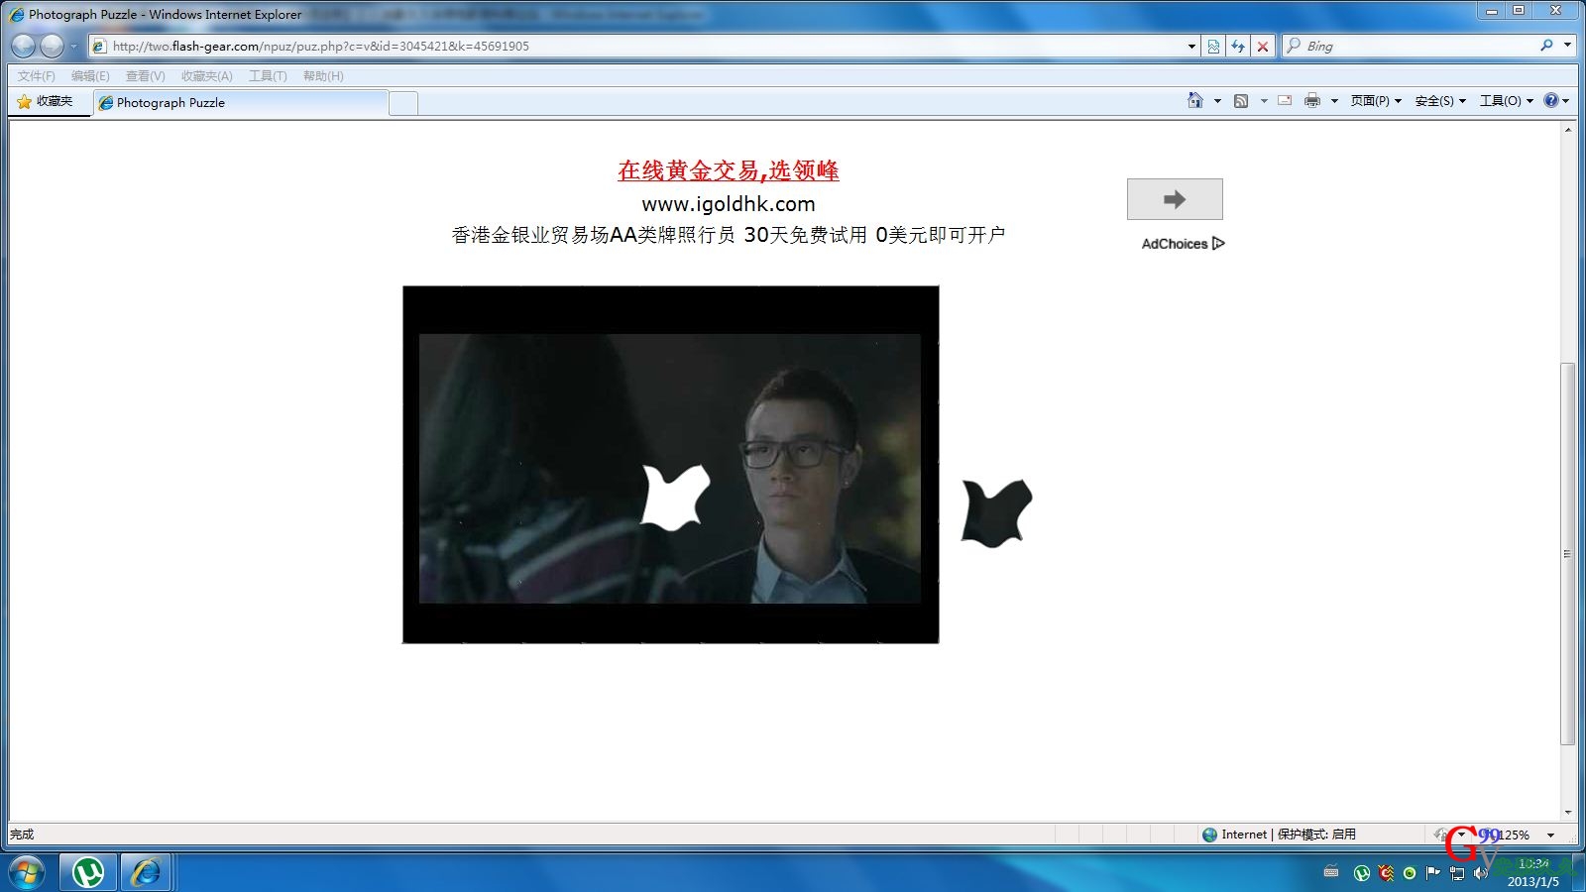Click the Bing search box

pyautogui.click(x=1417, y=46)
